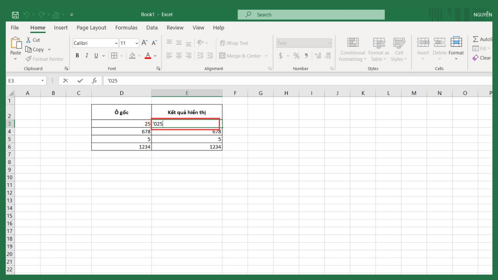Toggle Italic formatting
Viewport: 498px width, 280px height.
coord(87,56)
